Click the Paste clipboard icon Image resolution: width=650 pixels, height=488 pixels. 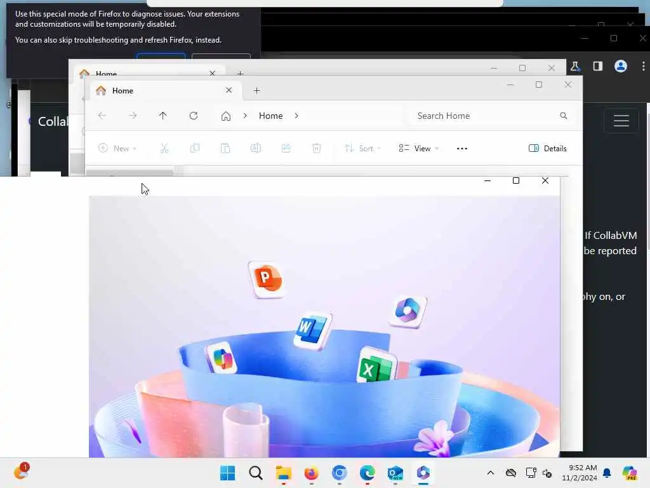pos(225,148)
